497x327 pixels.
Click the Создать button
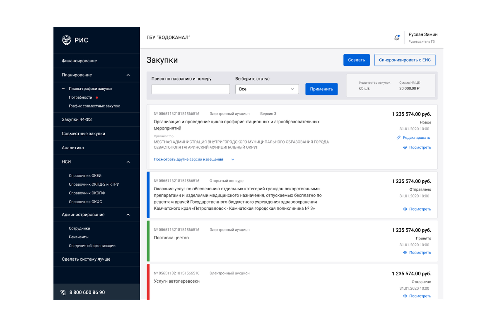click(x=356, y=60)
